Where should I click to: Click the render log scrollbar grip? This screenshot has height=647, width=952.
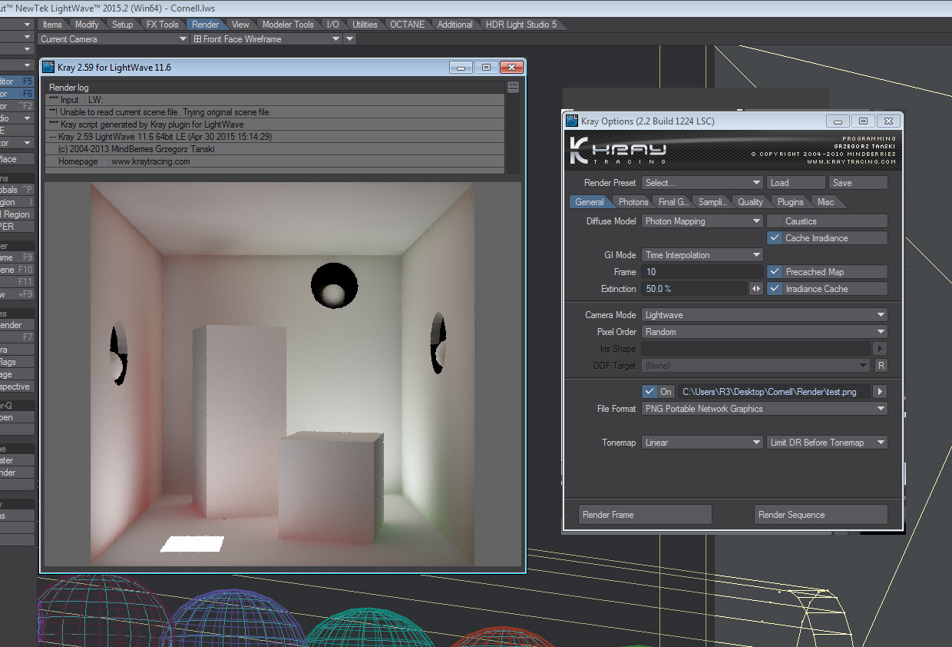(x=513, y=88)
